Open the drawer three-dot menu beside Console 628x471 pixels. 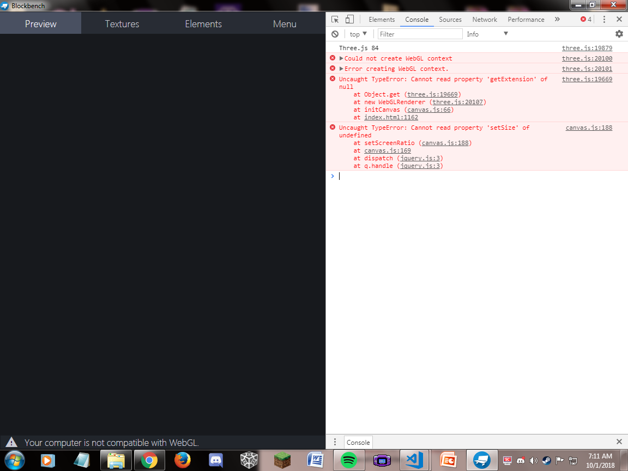335,442
